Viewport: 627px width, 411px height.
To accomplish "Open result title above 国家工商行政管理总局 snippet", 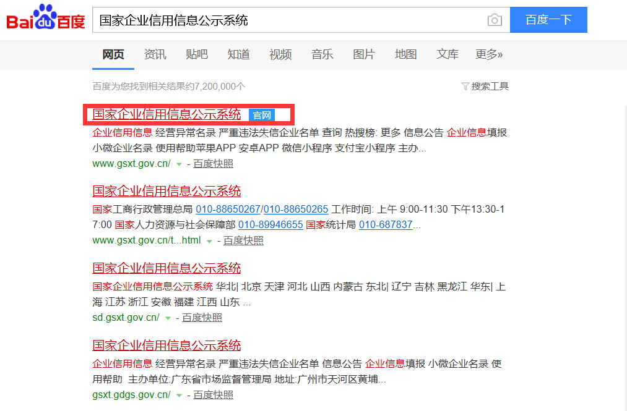I will tap(166, 192).
